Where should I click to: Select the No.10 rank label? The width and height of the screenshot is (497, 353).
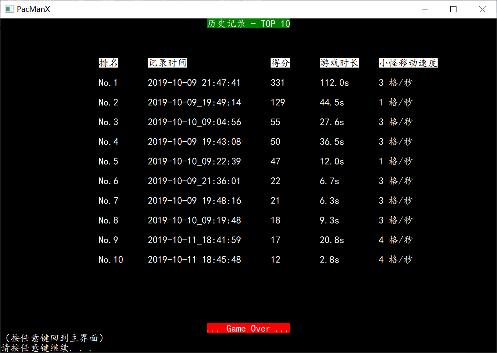(x=111, y=260)
